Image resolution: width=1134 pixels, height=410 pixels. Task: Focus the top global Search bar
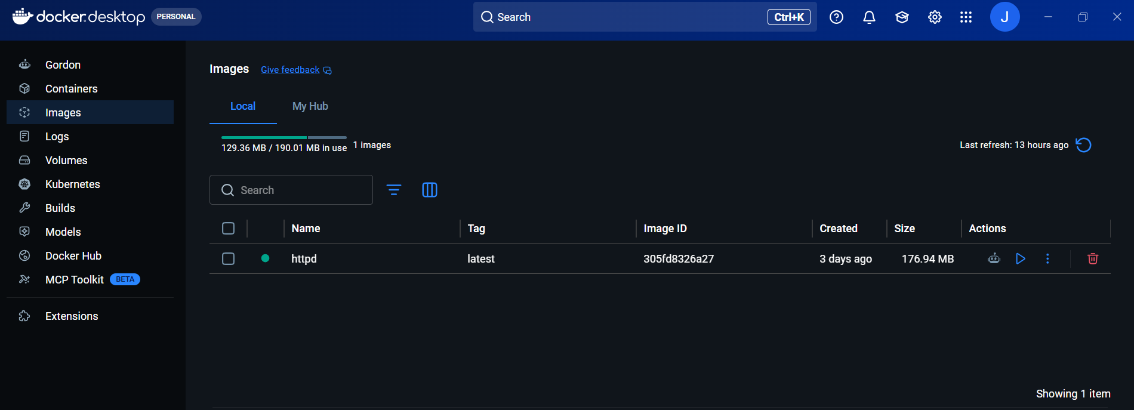tap(645, 17)
